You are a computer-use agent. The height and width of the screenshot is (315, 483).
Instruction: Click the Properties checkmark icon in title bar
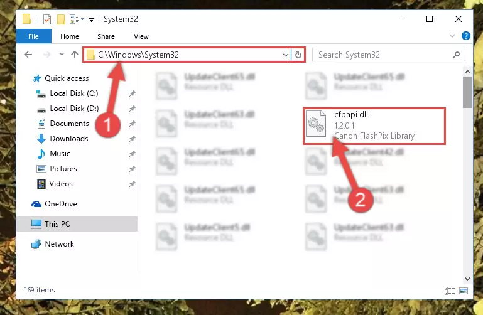pyautogui.click(x=47, y=19)
